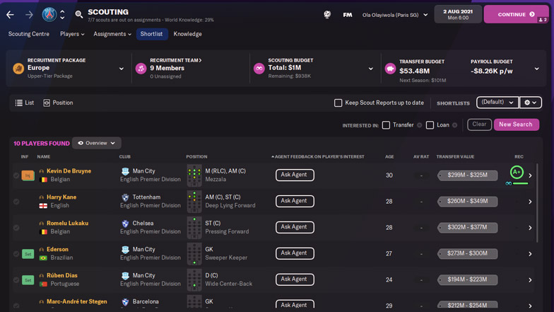The image size is (554, 312).
Task: Sort by Agent Feedback column header
Action: pyautogui.click(x=318, y=157)
